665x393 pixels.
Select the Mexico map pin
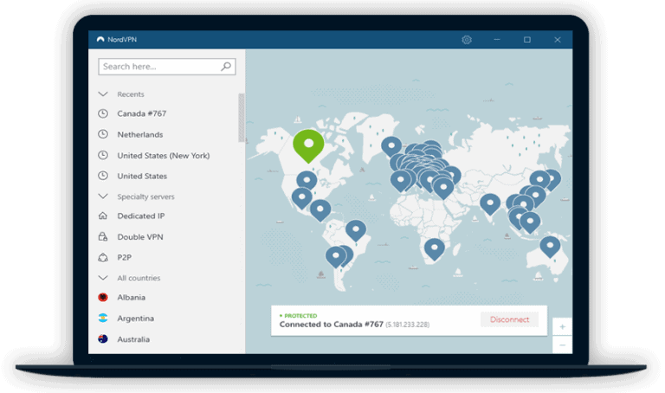tap(320, 210)
